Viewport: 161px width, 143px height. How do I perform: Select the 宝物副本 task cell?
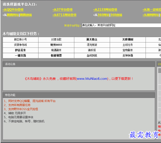pyautogui.click(x=128, y=50)
